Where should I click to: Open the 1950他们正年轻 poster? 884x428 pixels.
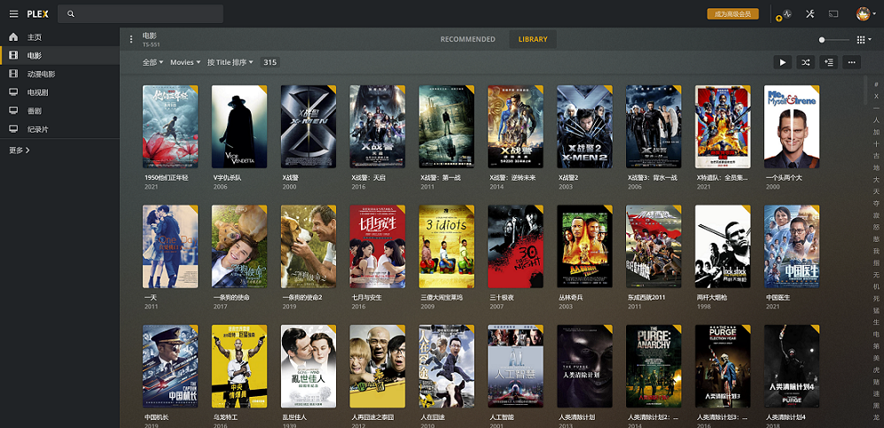pyautogui.click(x=170, y=127)
